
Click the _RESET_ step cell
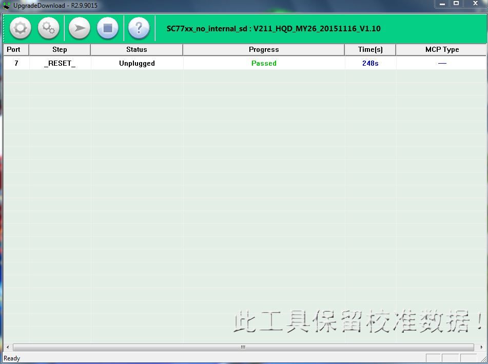point(60,63)
